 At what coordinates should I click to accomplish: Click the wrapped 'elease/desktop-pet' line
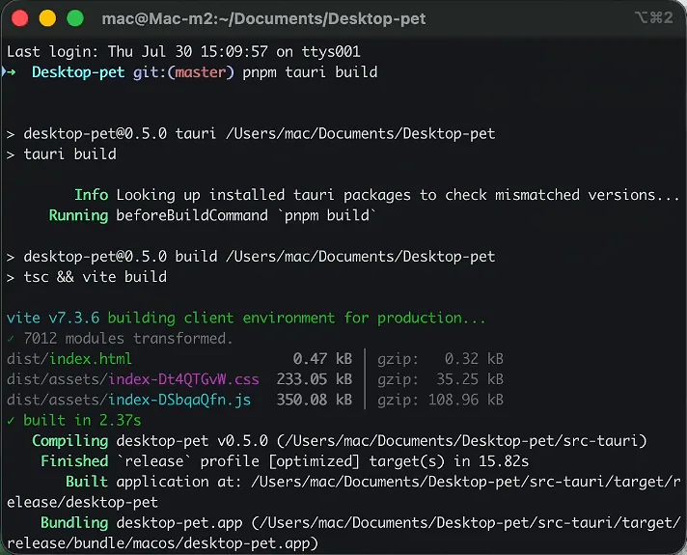[x=82, y=502]
